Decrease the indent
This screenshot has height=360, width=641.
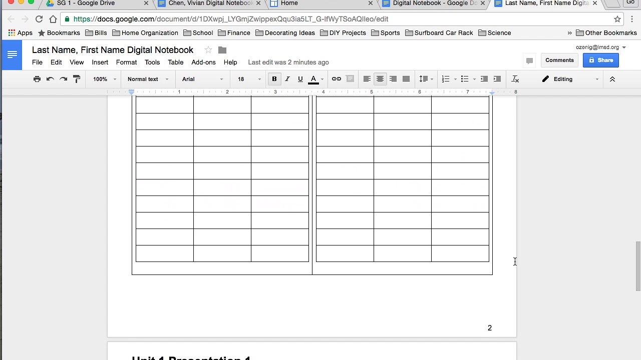point(484,79)
